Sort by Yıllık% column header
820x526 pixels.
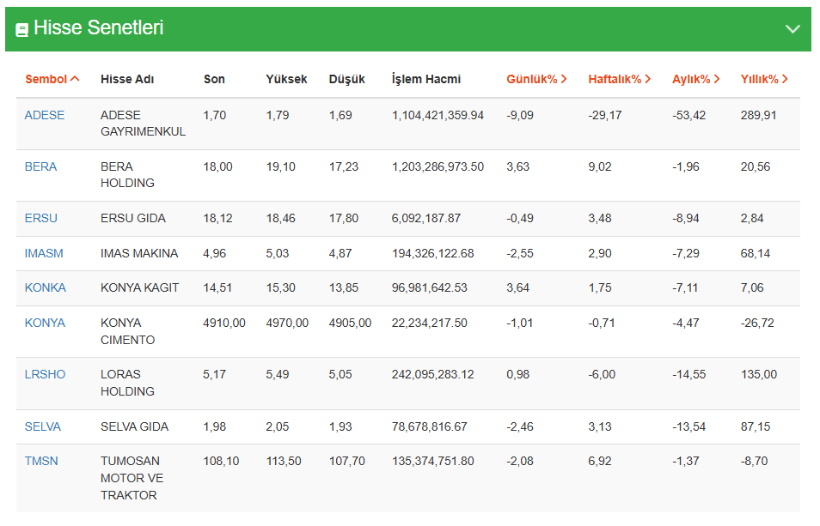click(763, 79)
